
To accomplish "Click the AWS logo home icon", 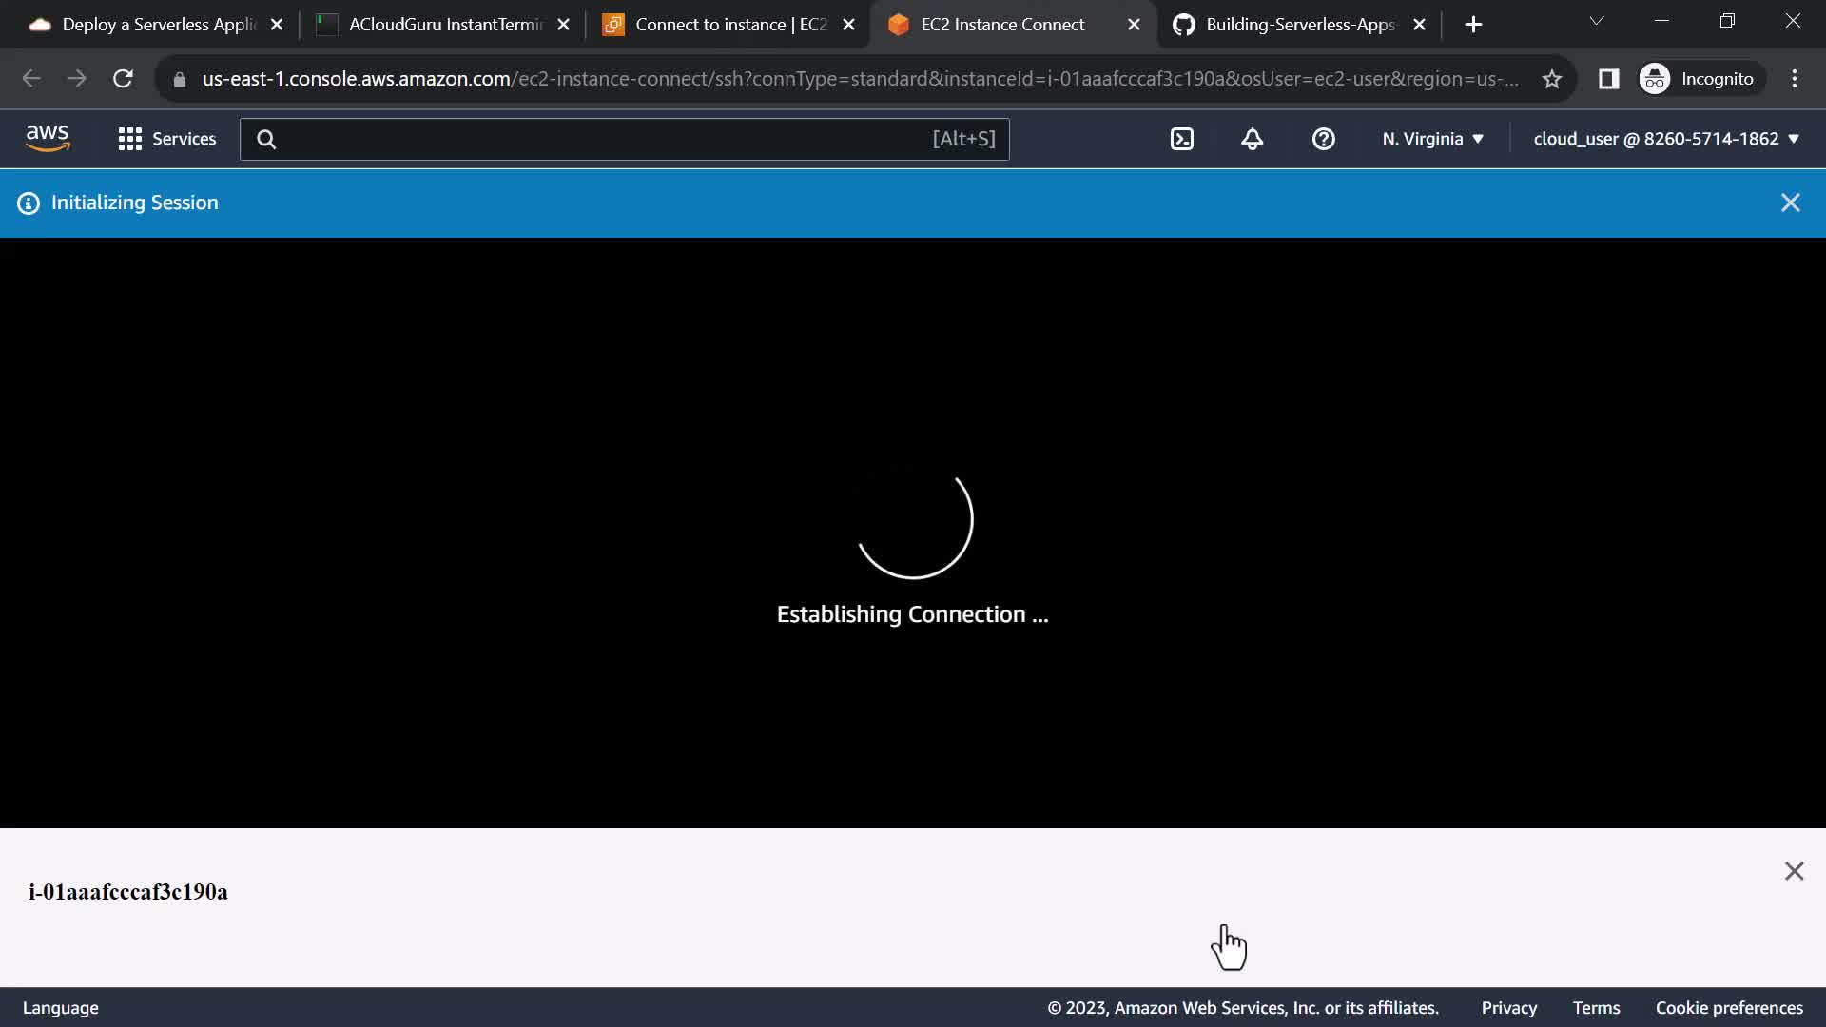I will coord(48,139).
